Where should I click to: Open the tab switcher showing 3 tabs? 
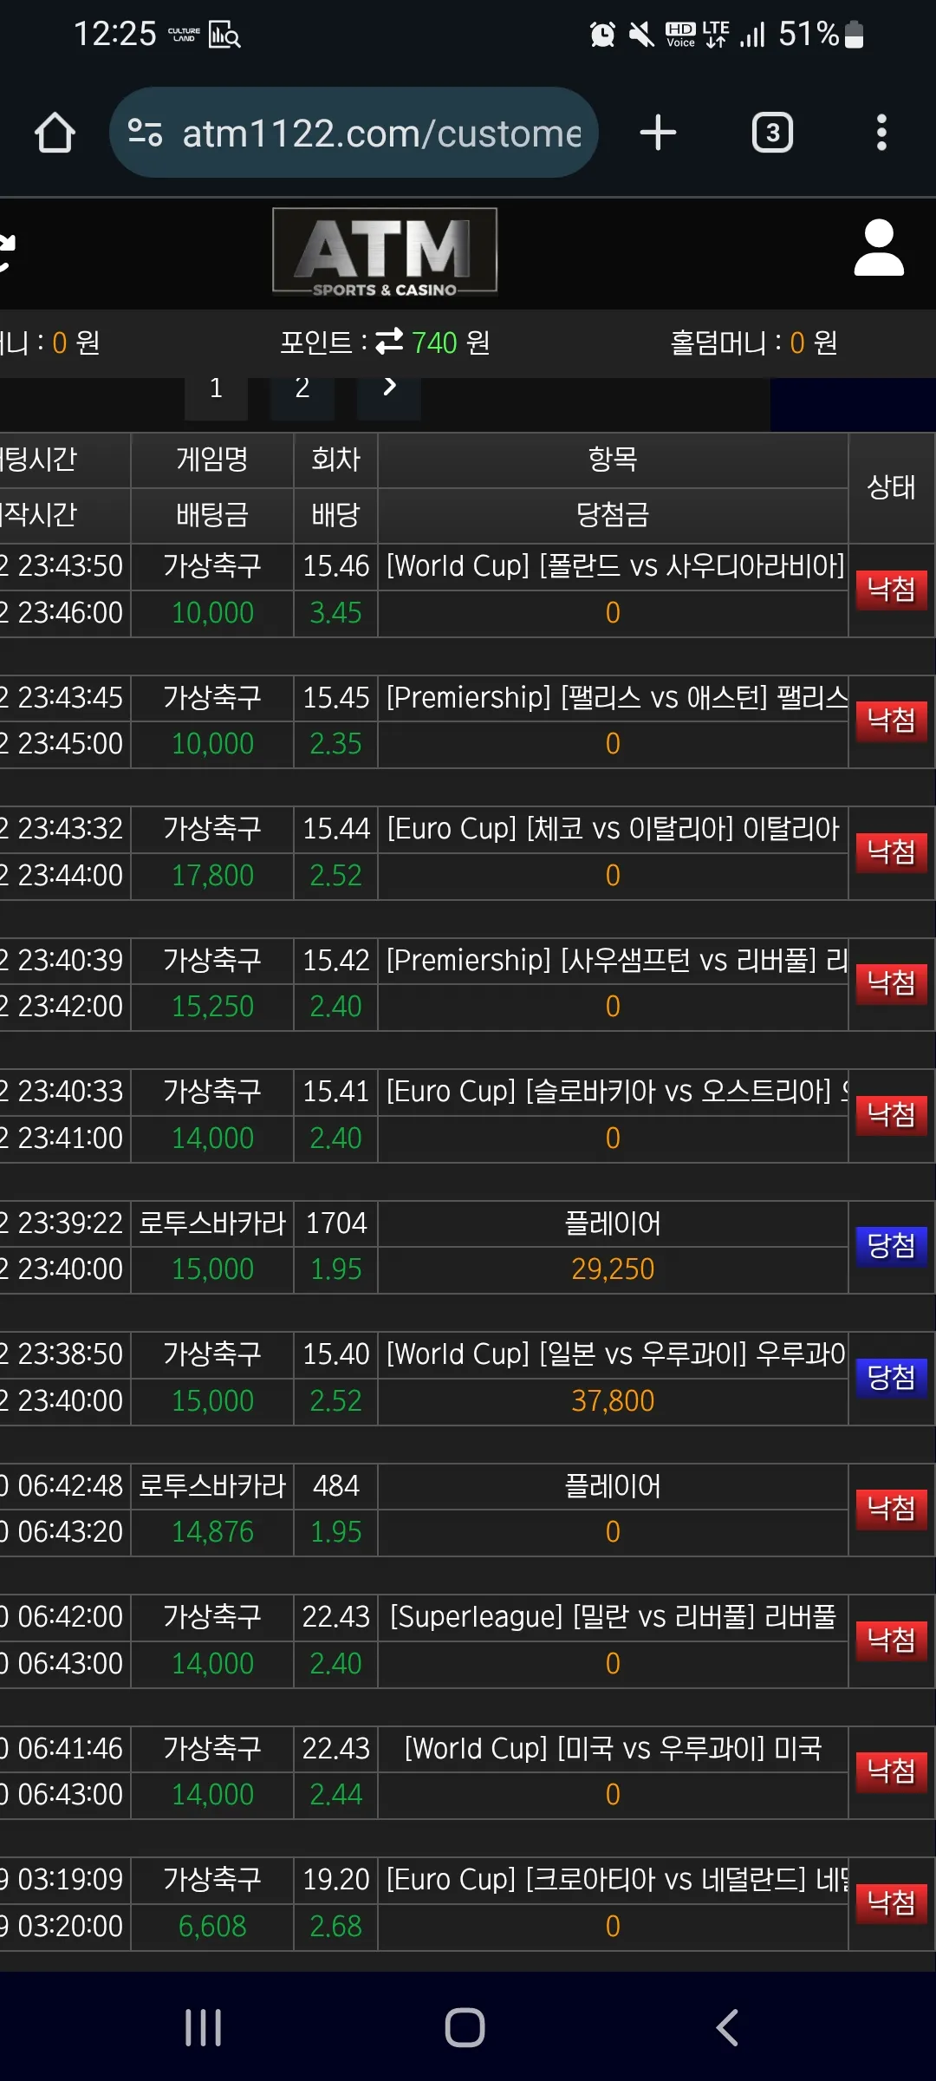pos(772,133)
